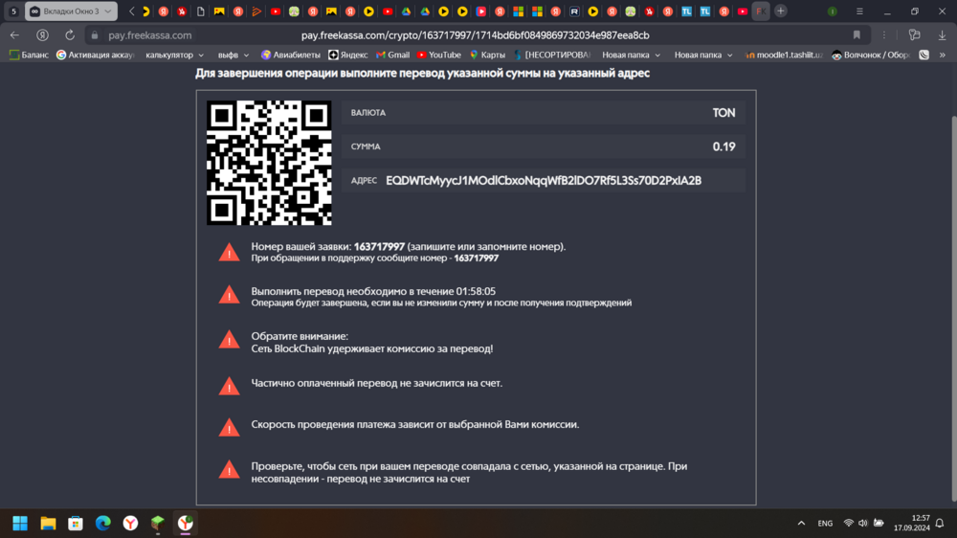Click the TON currency value

point(723,113)
